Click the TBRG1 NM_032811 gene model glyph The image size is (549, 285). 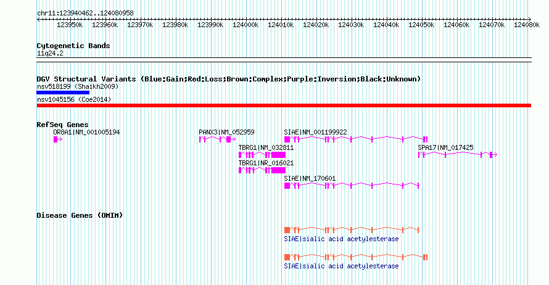[x=262, y=155]
